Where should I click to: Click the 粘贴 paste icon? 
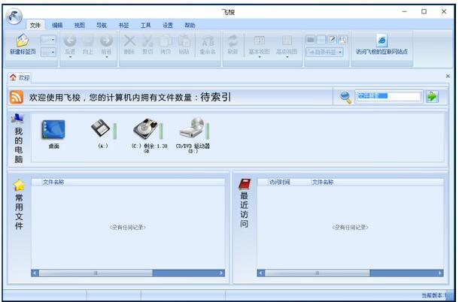click(184, 41)
